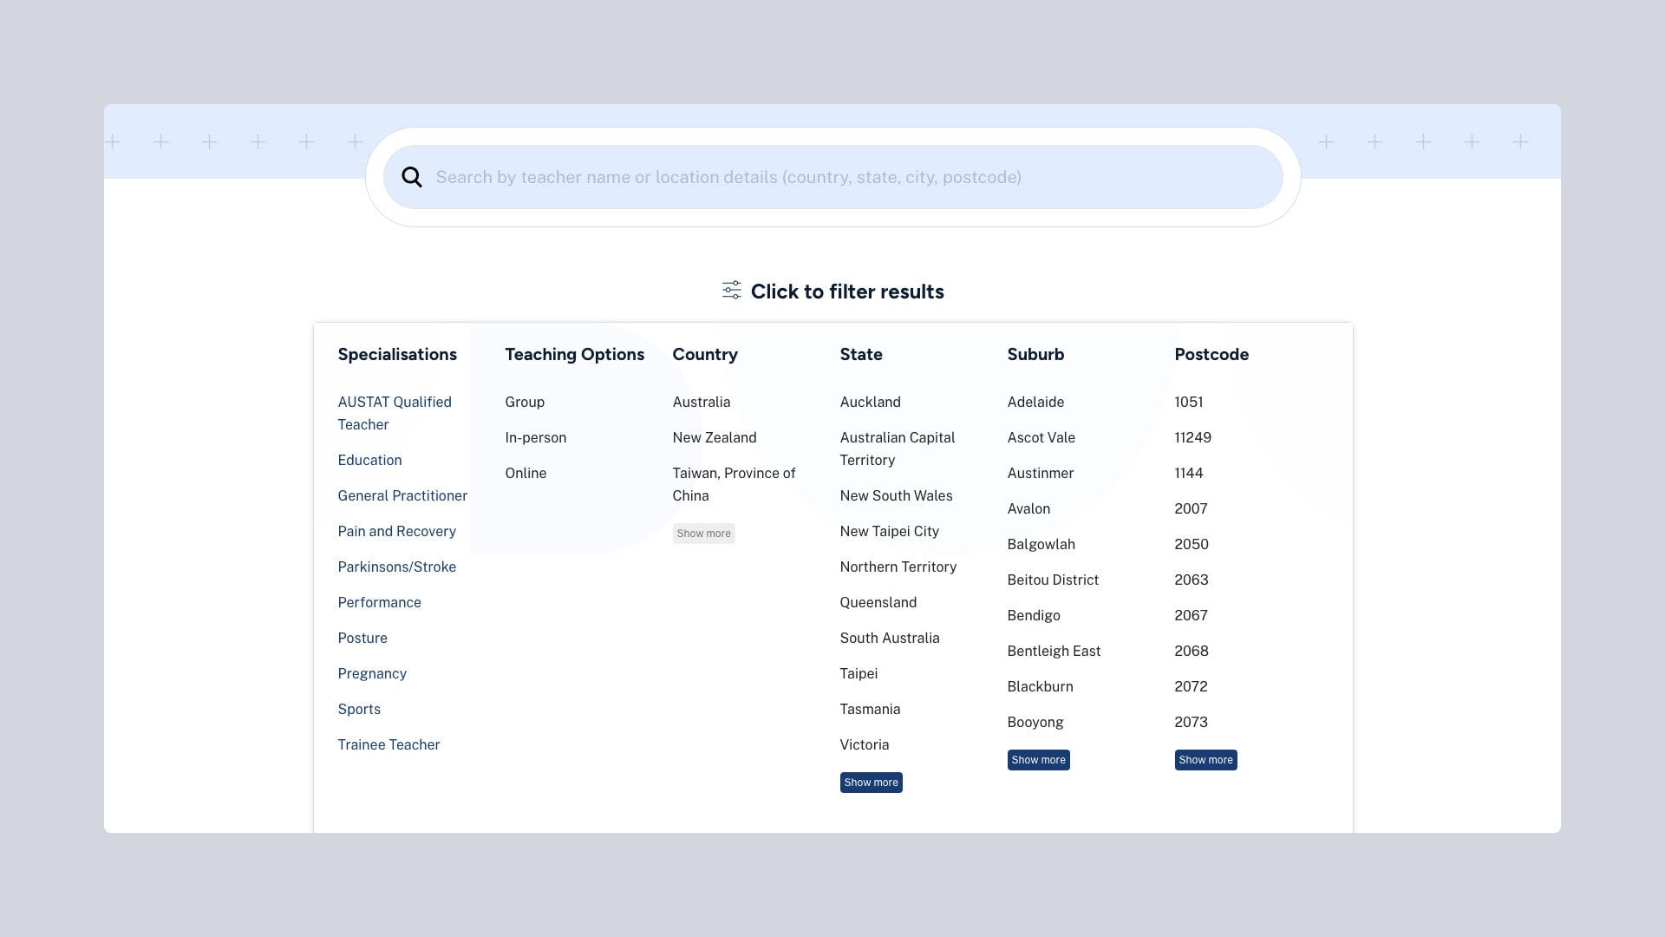Viewport: 1665px width, 937px height.
Task: Click the filter results icon
Action: pos(732,291)
